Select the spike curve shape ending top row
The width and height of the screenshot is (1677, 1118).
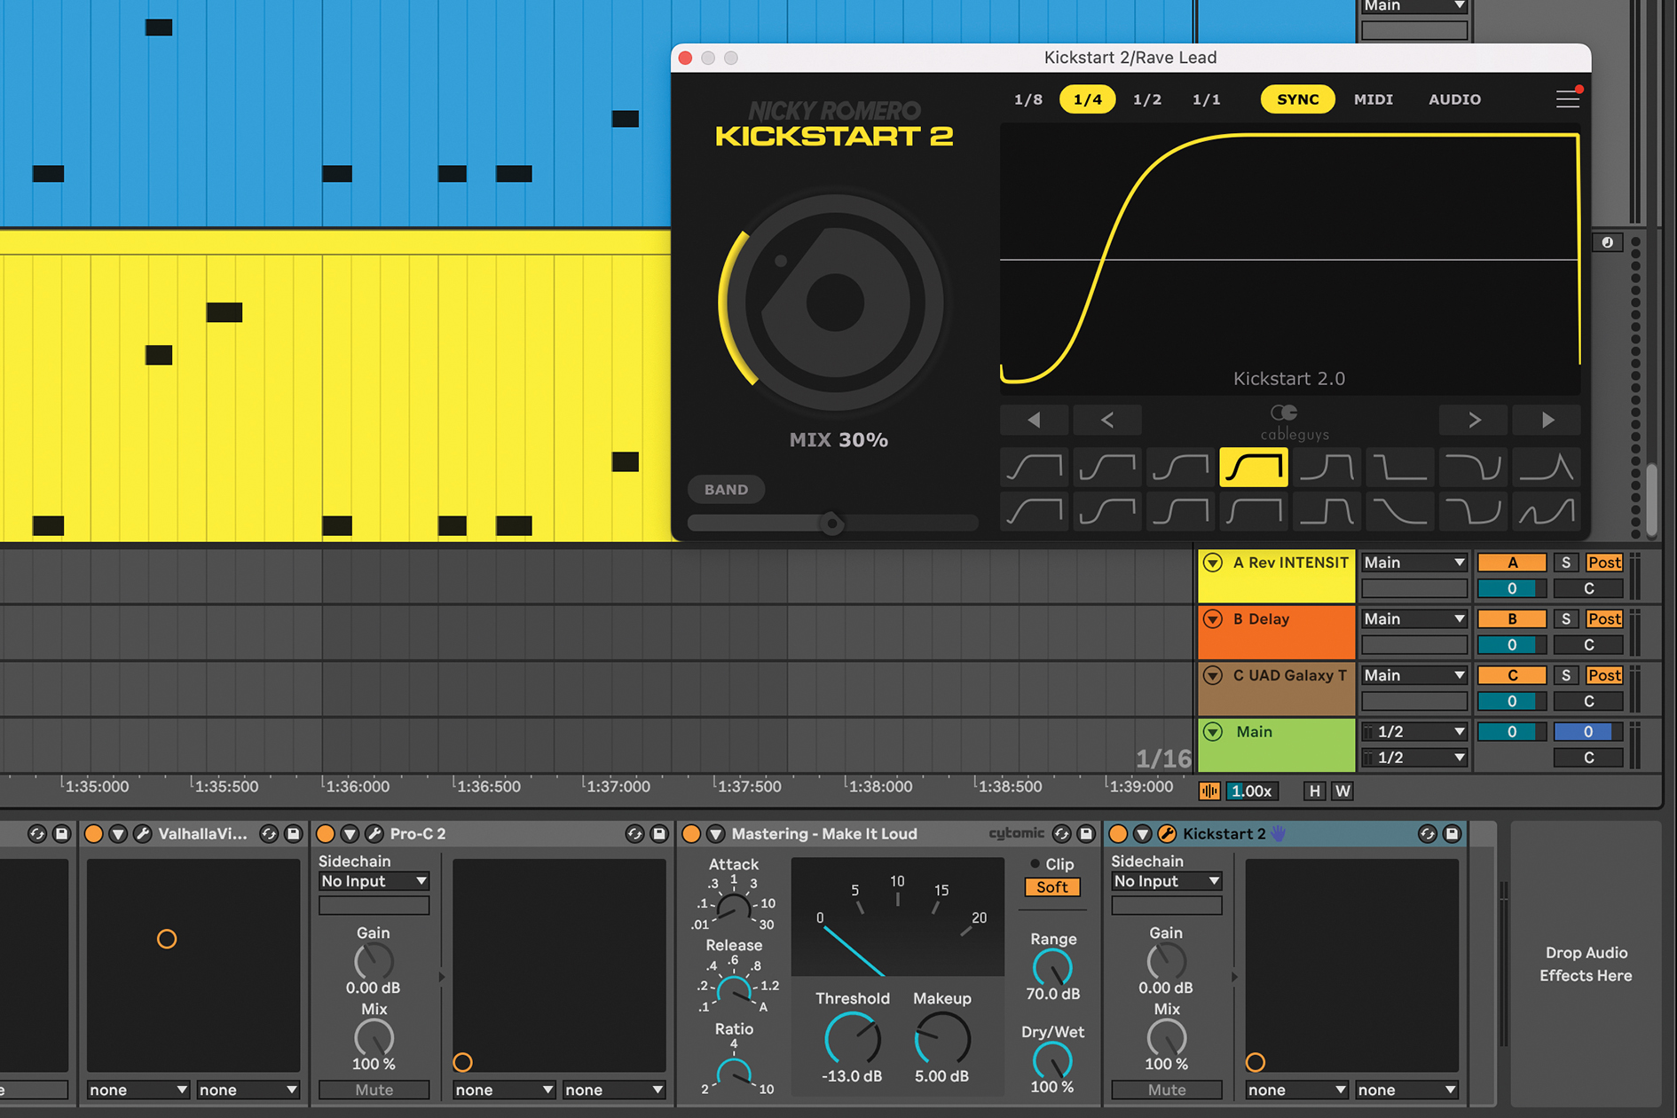click(1547, 467)
